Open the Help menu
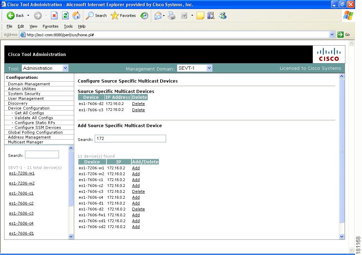 click(x=82, y=26)
